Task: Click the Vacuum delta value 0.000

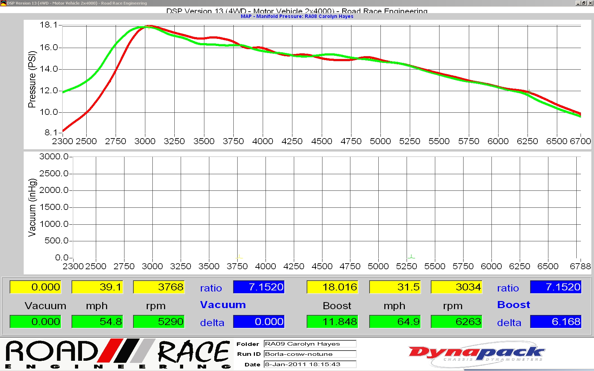Action: click(259, 322)
